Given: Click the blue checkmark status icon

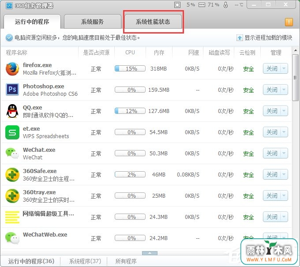Looking at the screenshot, I should click(9, 38).
